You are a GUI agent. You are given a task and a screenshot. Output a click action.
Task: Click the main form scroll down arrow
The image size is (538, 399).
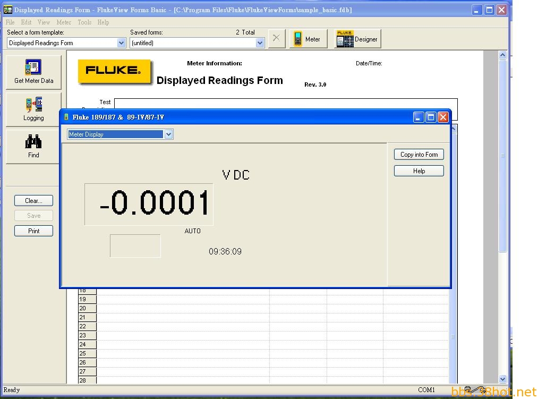pos(502,379)
